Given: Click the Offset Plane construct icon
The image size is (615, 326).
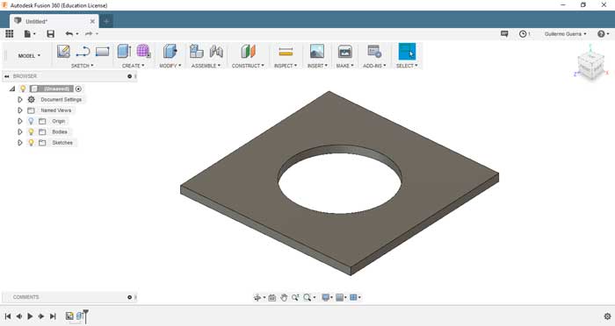Looking at the screenshot, I should click(x=248, y=52).
